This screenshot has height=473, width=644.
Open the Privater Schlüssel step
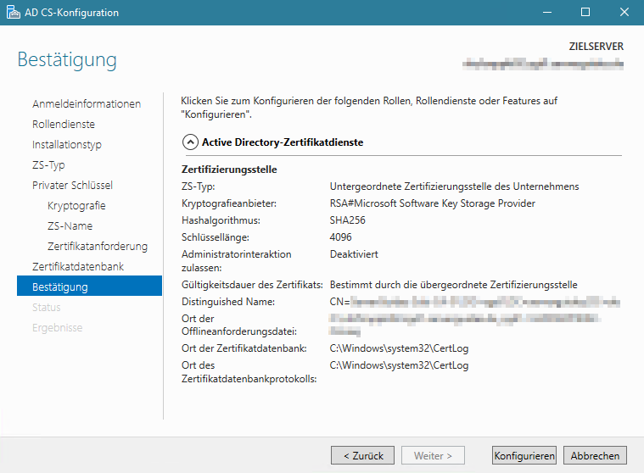72,186
